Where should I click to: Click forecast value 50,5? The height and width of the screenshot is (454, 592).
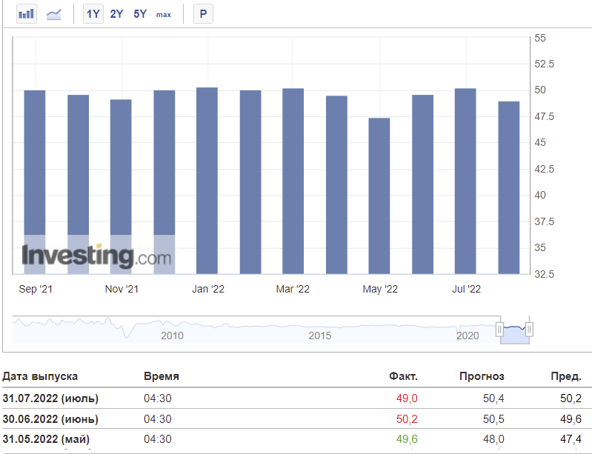point(493,418)
